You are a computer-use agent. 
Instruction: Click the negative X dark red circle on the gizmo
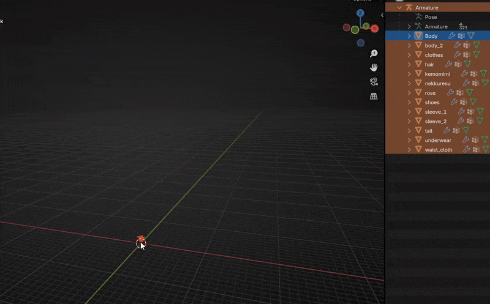point(347,28)
